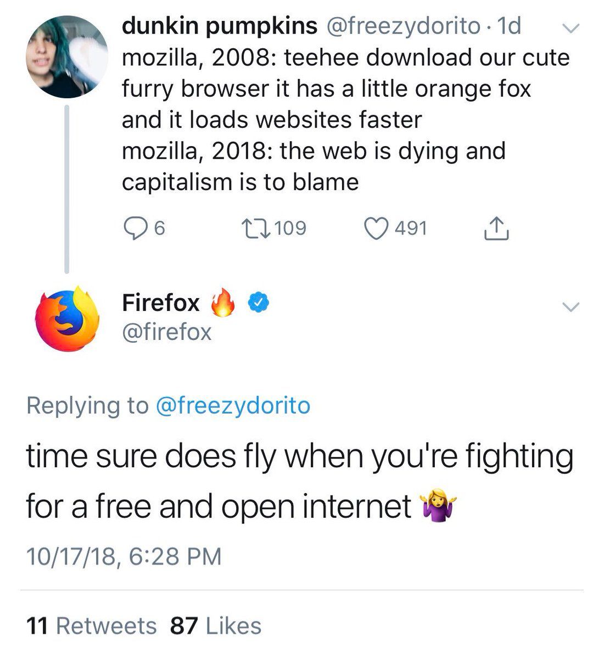This screenshot has width=604, height=659.
Task: Open dunkin pumpkins profile picture
Action: coord(66,57)
